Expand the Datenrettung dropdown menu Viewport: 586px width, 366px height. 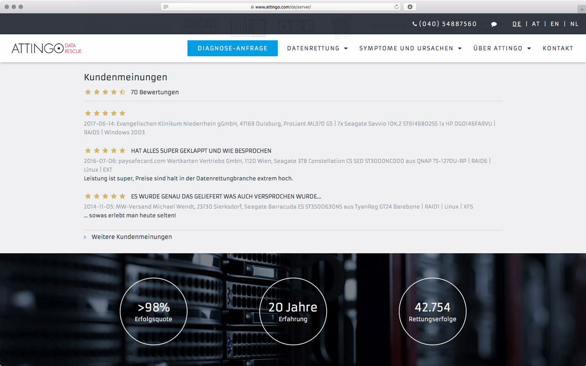[x=317, y=49]
